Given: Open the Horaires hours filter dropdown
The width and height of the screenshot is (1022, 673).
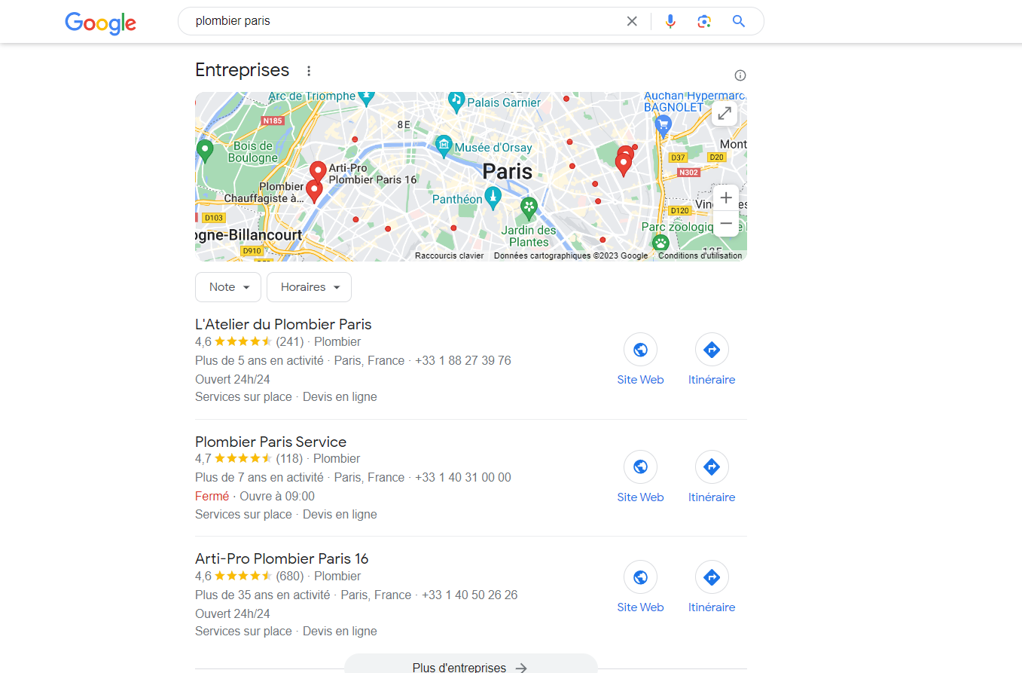Looking at the screenshot, I should (x=309, y=287).
